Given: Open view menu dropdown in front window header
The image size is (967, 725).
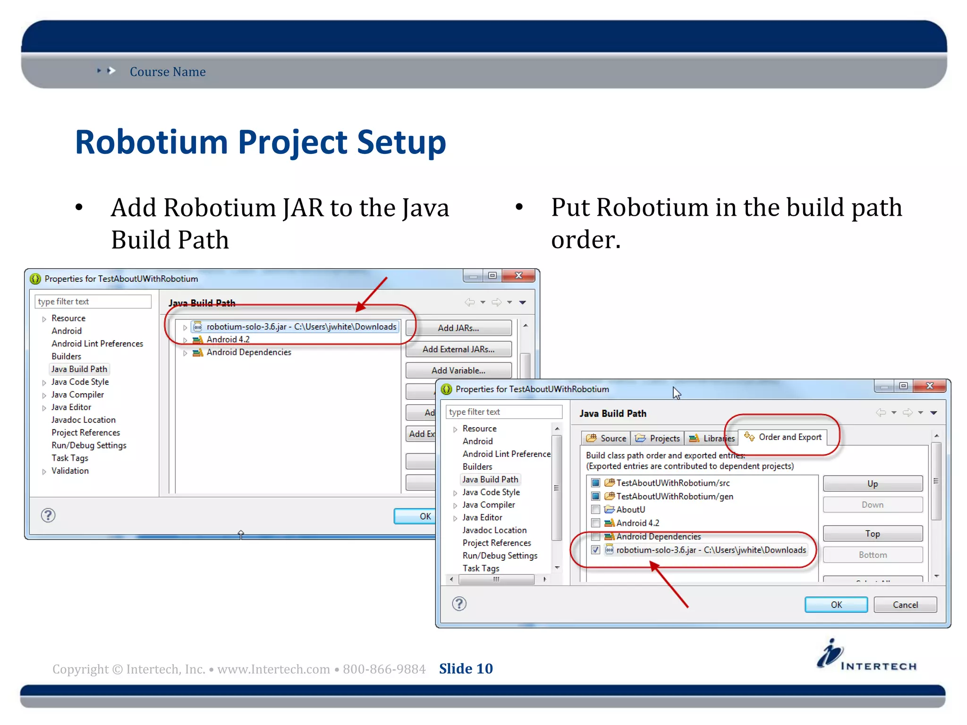Looking at the screenshot, I should (x=933, y=413).
